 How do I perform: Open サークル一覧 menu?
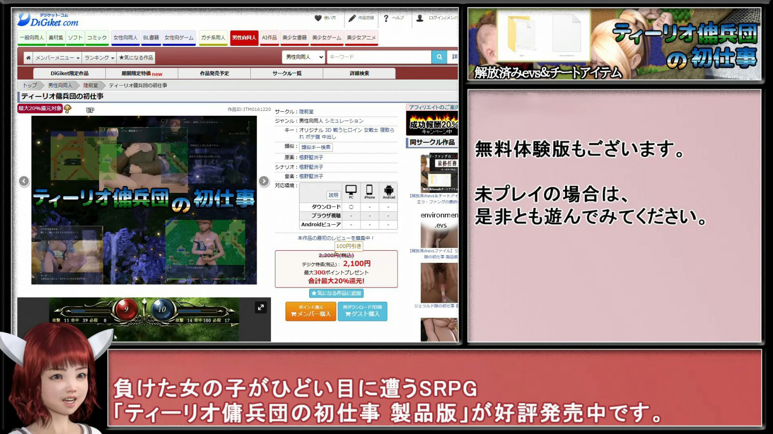pyautogui.click(x=287, y=73)
